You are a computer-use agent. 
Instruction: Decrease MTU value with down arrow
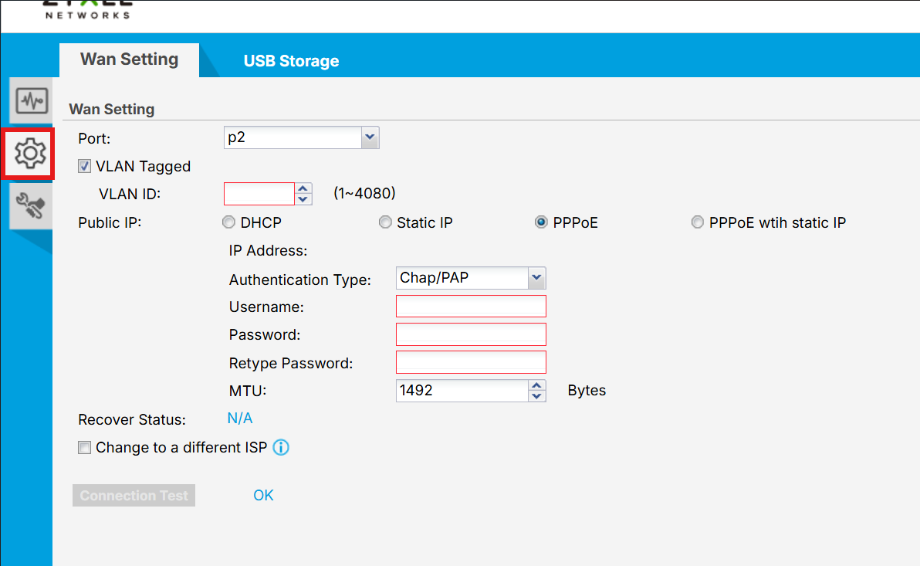tap(537, 396)
